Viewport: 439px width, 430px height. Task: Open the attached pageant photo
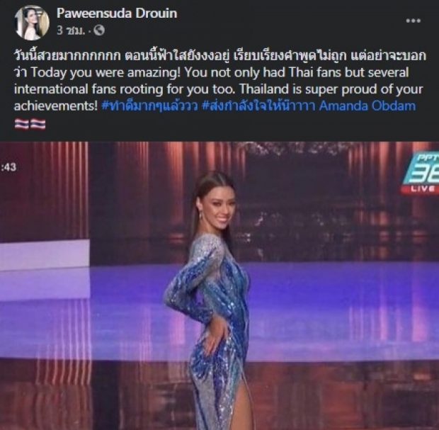point(219,285)
